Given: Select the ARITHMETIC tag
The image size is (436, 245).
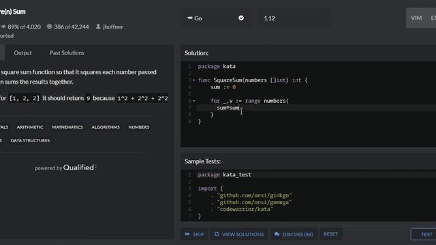Looking at the screenshot, I should pyautogui.click(x=30, y=127).
